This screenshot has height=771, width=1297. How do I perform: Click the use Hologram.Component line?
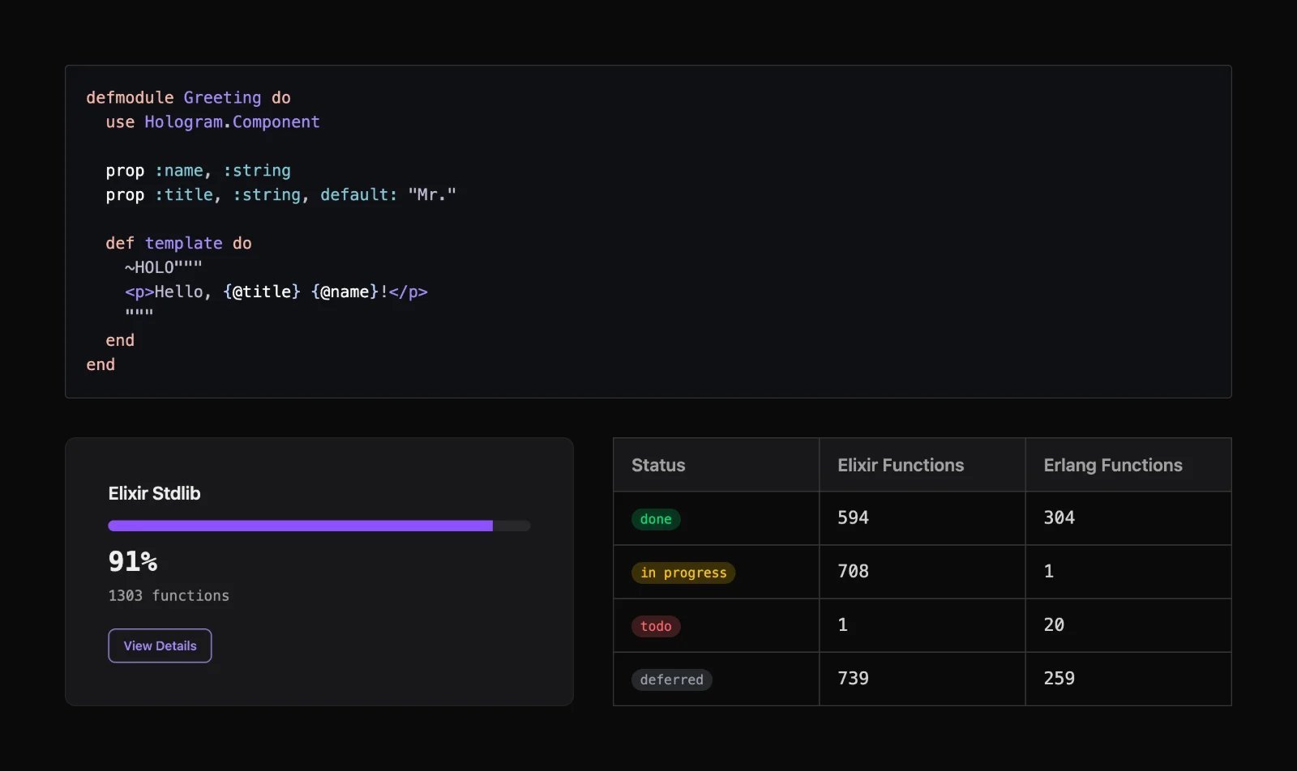[212, 121]
